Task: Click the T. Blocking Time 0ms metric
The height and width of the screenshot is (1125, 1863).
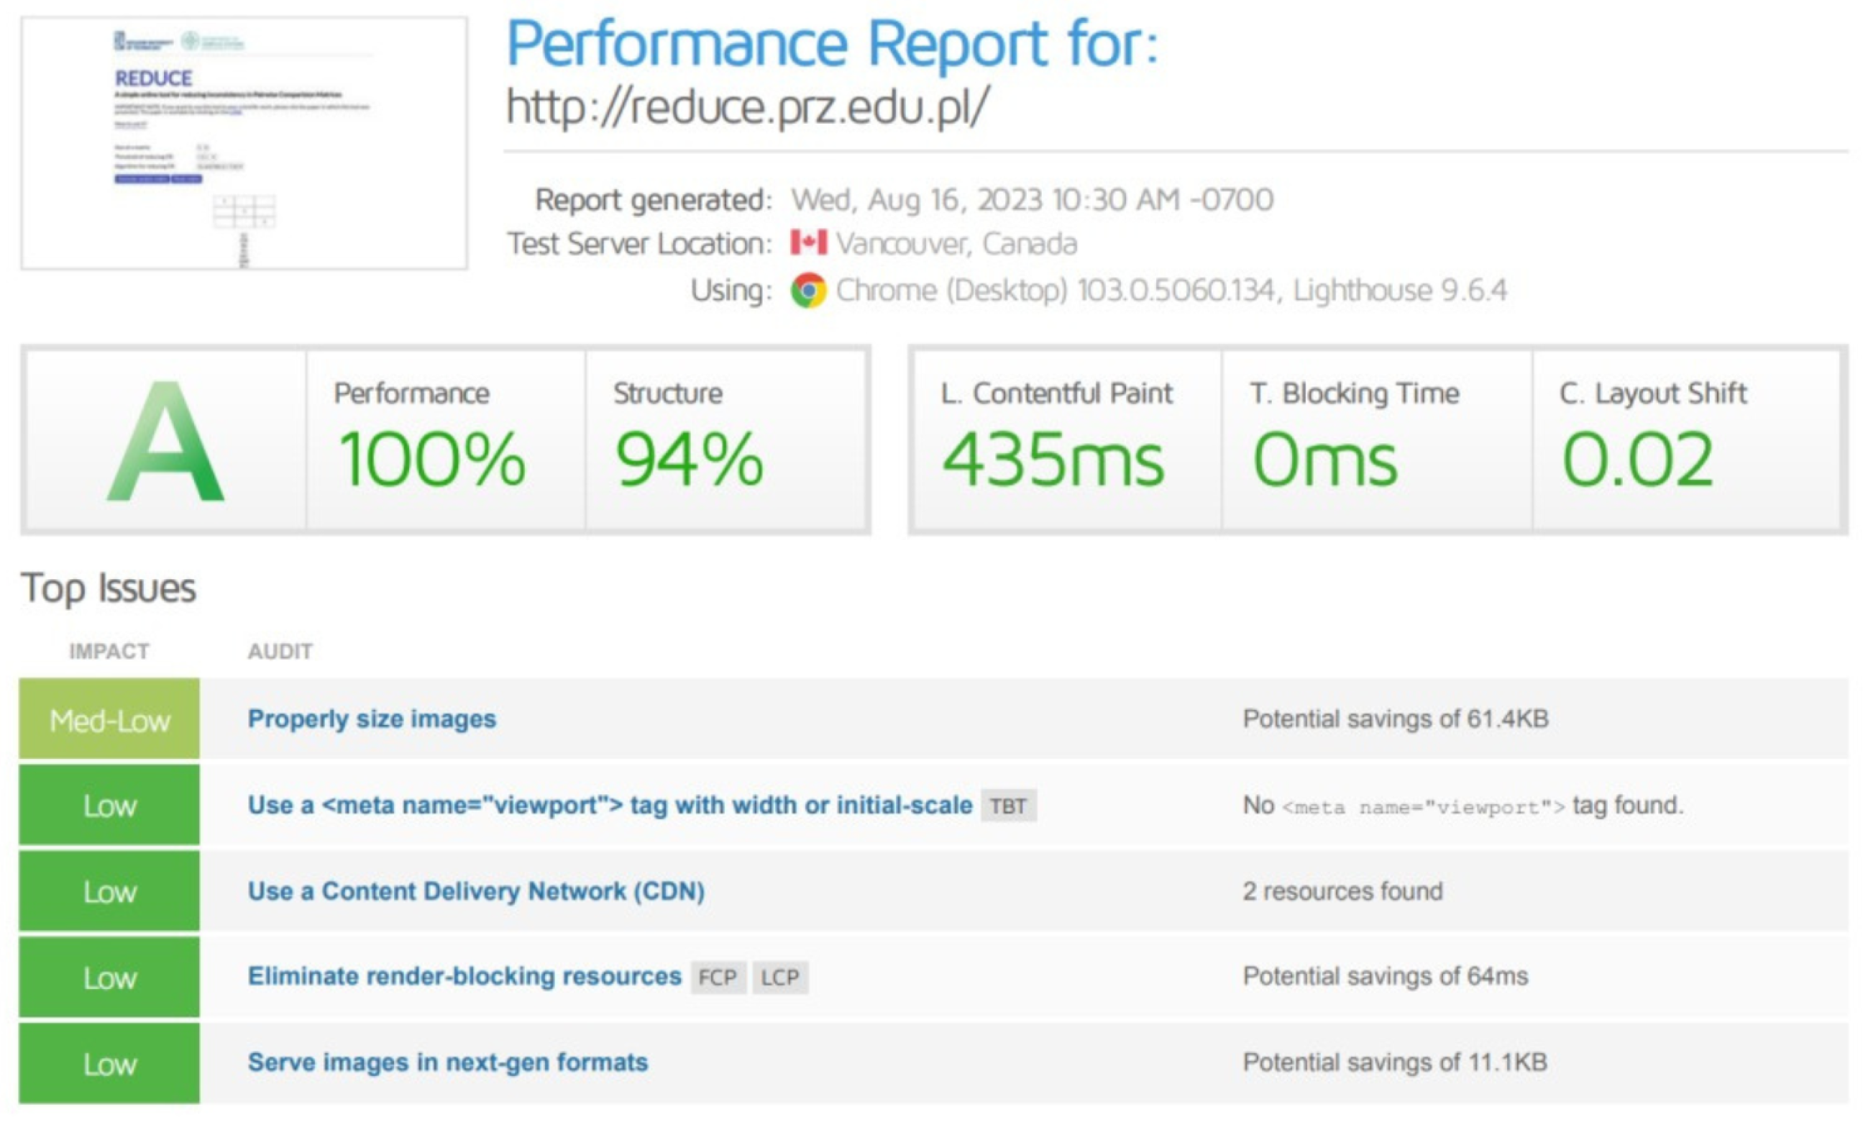Action: (1376, 441)
